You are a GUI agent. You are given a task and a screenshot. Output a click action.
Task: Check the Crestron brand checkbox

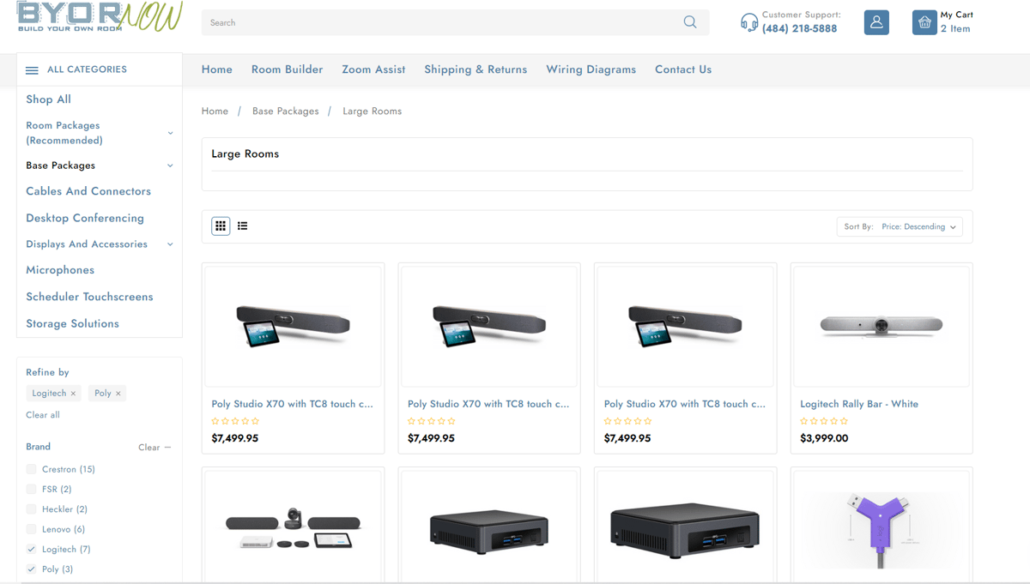[x=32, y=469]
